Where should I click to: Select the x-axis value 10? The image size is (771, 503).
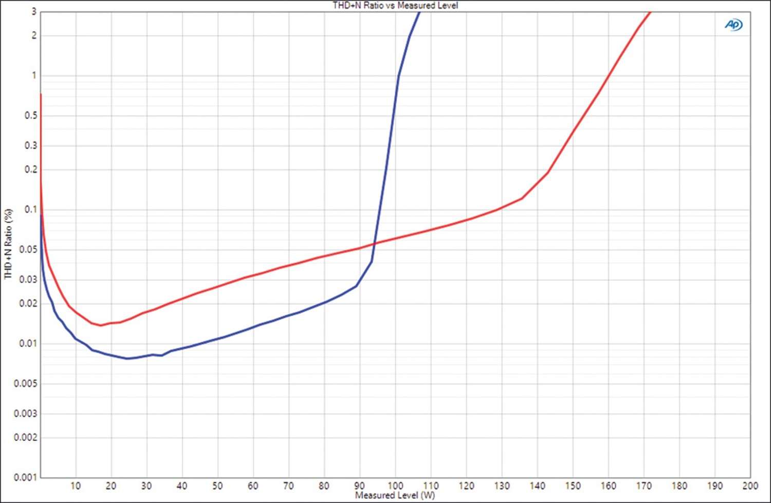pyautogui.click(x=76, y=486)
